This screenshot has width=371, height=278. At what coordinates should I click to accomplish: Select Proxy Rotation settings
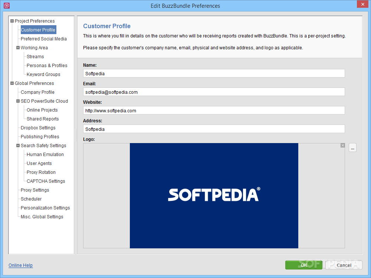41,172
